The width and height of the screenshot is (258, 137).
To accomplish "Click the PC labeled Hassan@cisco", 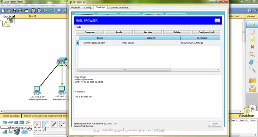I will click(x=62, y=89).
